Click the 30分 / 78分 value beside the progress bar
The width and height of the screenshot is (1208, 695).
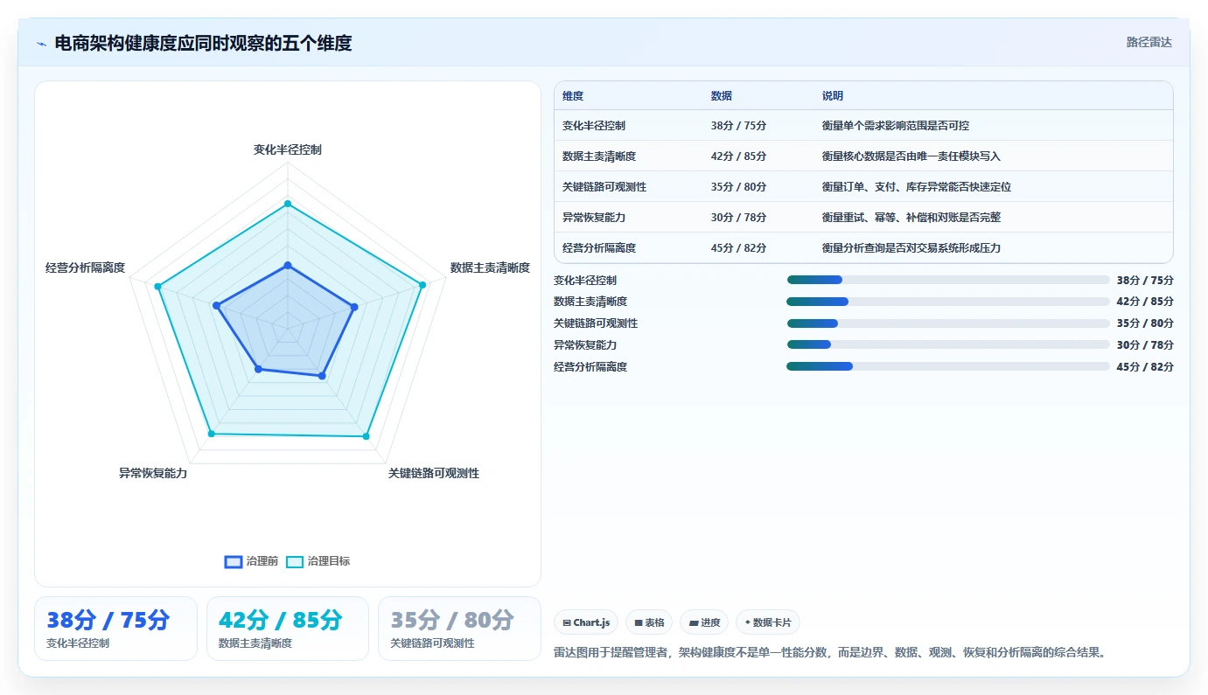click(1145, 344)
